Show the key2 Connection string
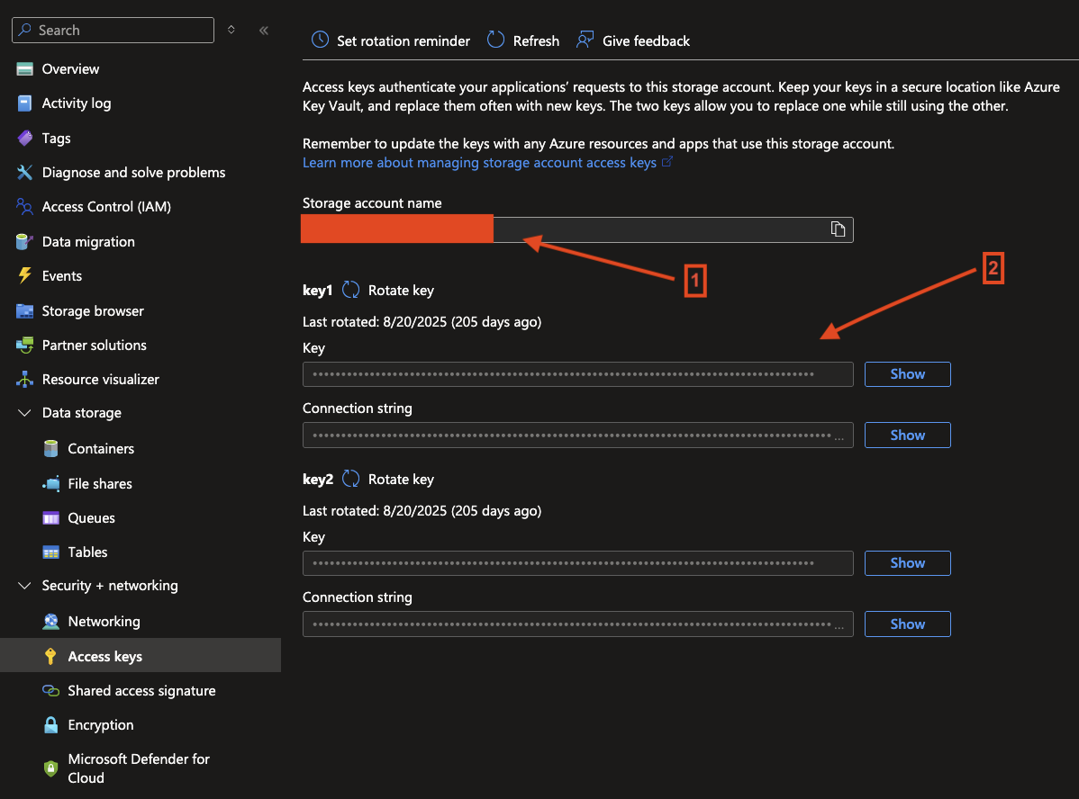This screenshot has width=1079, height=799. pos(907,624)
